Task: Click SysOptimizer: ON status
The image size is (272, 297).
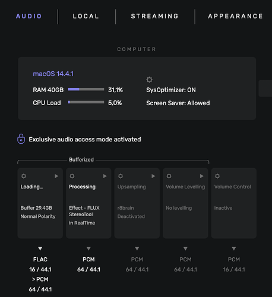Action: pos(171,90)
